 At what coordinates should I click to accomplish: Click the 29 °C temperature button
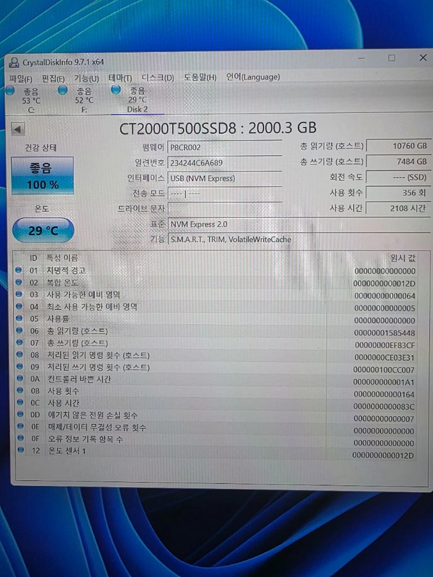(43, 230)
